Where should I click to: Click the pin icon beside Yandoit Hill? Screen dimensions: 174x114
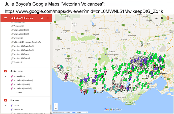pos(12,62)
